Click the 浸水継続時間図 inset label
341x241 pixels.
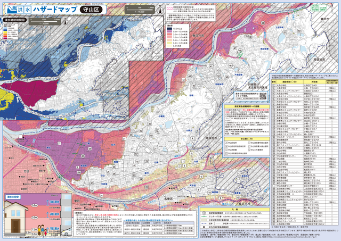click(x=15, y=20)
